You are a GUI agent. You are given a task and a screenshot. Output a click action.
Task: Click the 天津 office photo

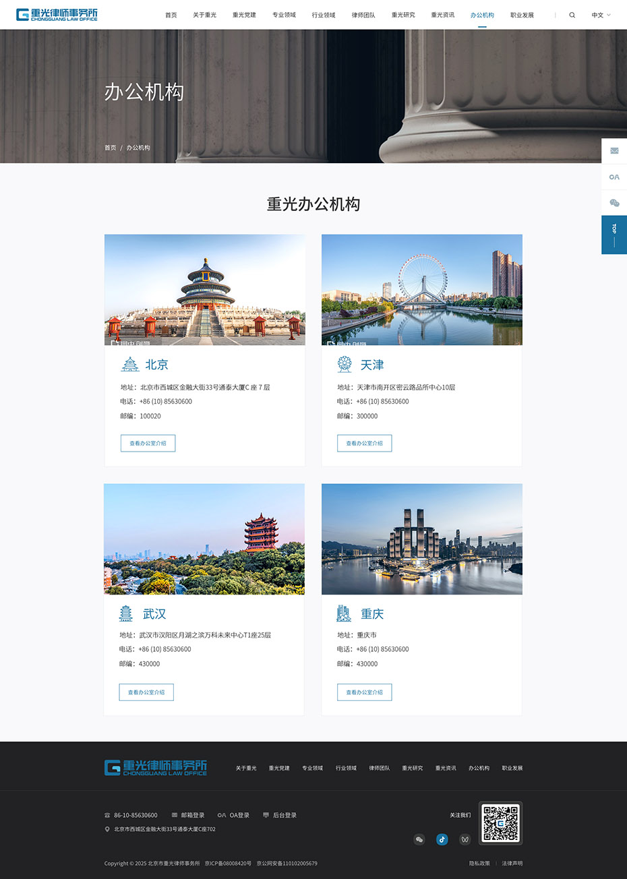(x=421, y=289)
